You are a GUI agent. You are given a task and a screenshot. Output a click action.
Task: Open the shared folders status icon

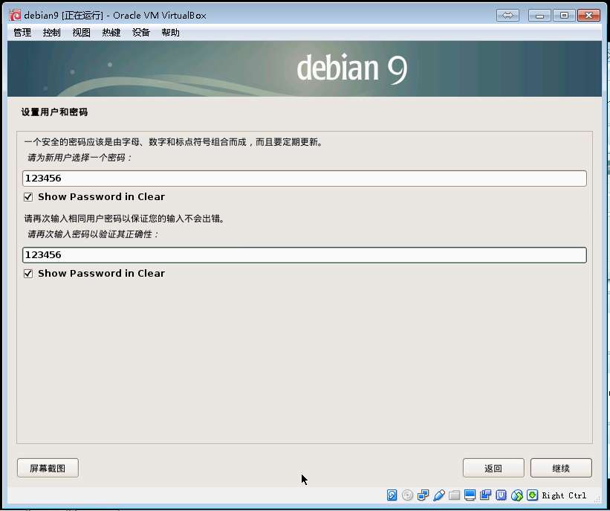[x=454, y=495]
